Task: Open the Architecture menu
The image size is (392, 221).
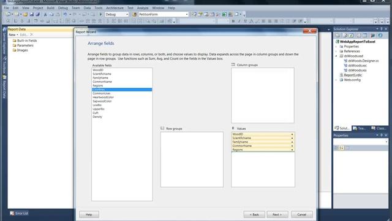Action: (x=115, y=8)
